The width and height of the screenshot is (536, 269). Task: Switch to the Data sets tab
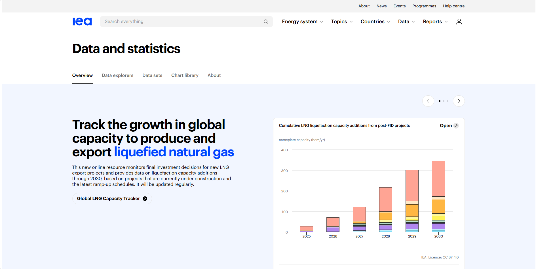(x=152, y=75)
